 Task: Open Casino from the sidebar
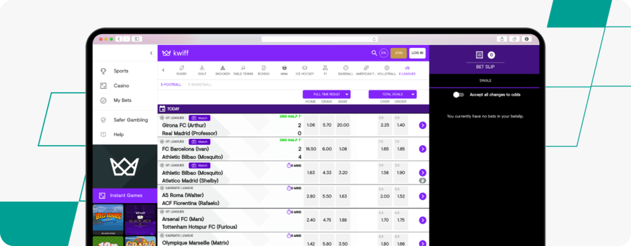pyautogui.click(x=121, y=86)
